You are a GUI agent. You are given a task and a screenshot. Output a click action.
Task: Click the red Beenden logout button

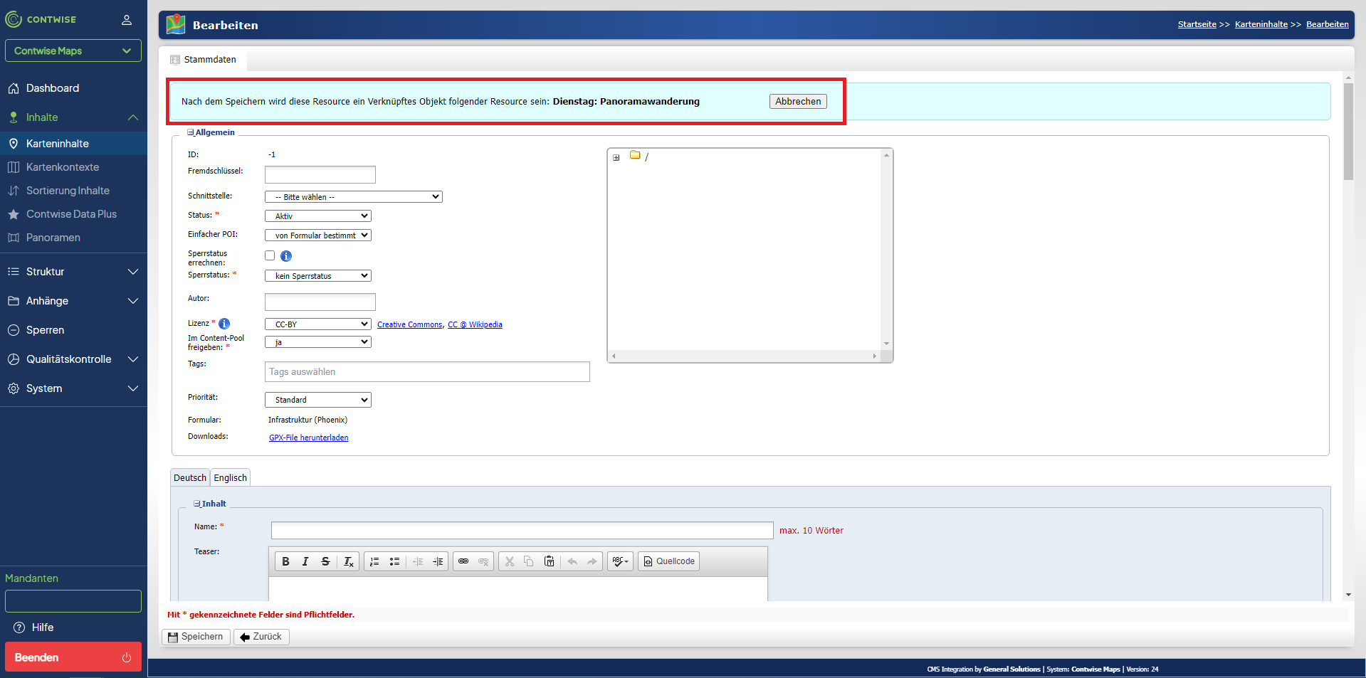73,657
